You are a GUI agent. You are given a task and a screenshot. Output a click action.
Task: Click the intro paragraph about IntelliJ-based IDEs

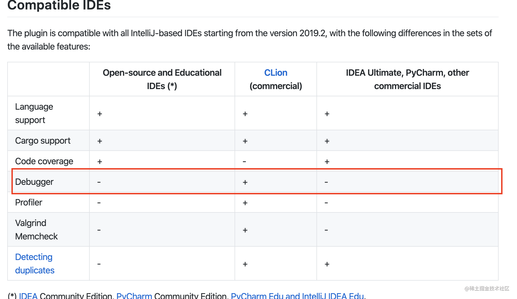point(250,40)
